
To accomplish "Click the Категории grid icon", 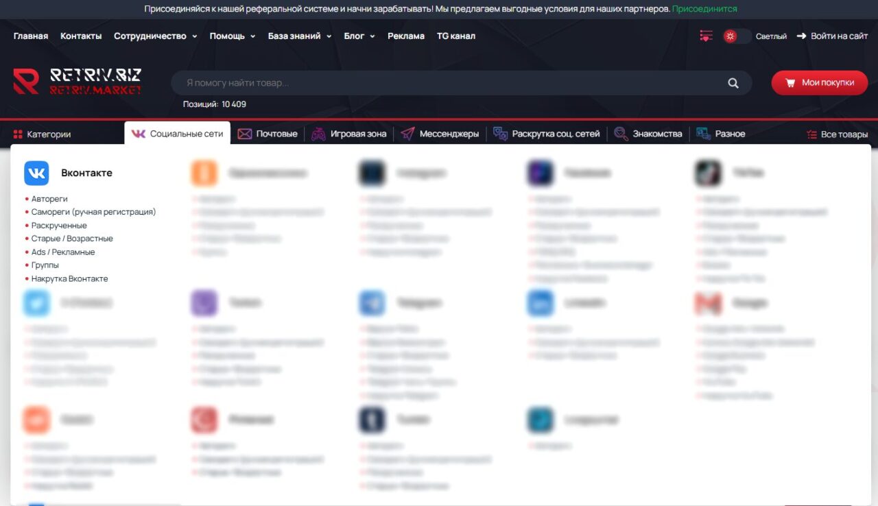I will tap(19, 134).
